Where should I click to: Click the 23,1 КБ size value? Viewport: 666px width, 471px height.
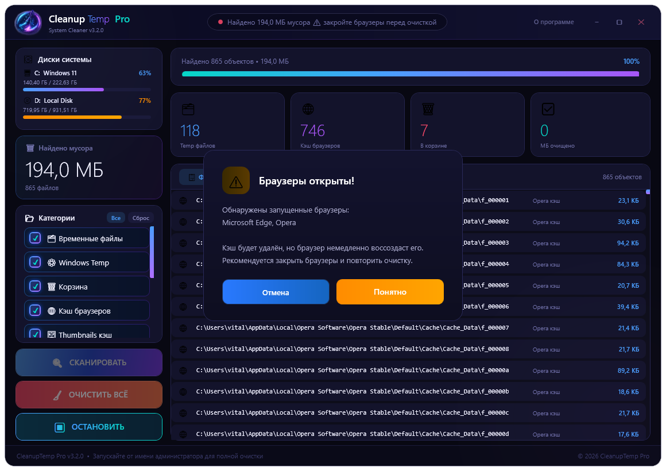[x=628, y=200]
